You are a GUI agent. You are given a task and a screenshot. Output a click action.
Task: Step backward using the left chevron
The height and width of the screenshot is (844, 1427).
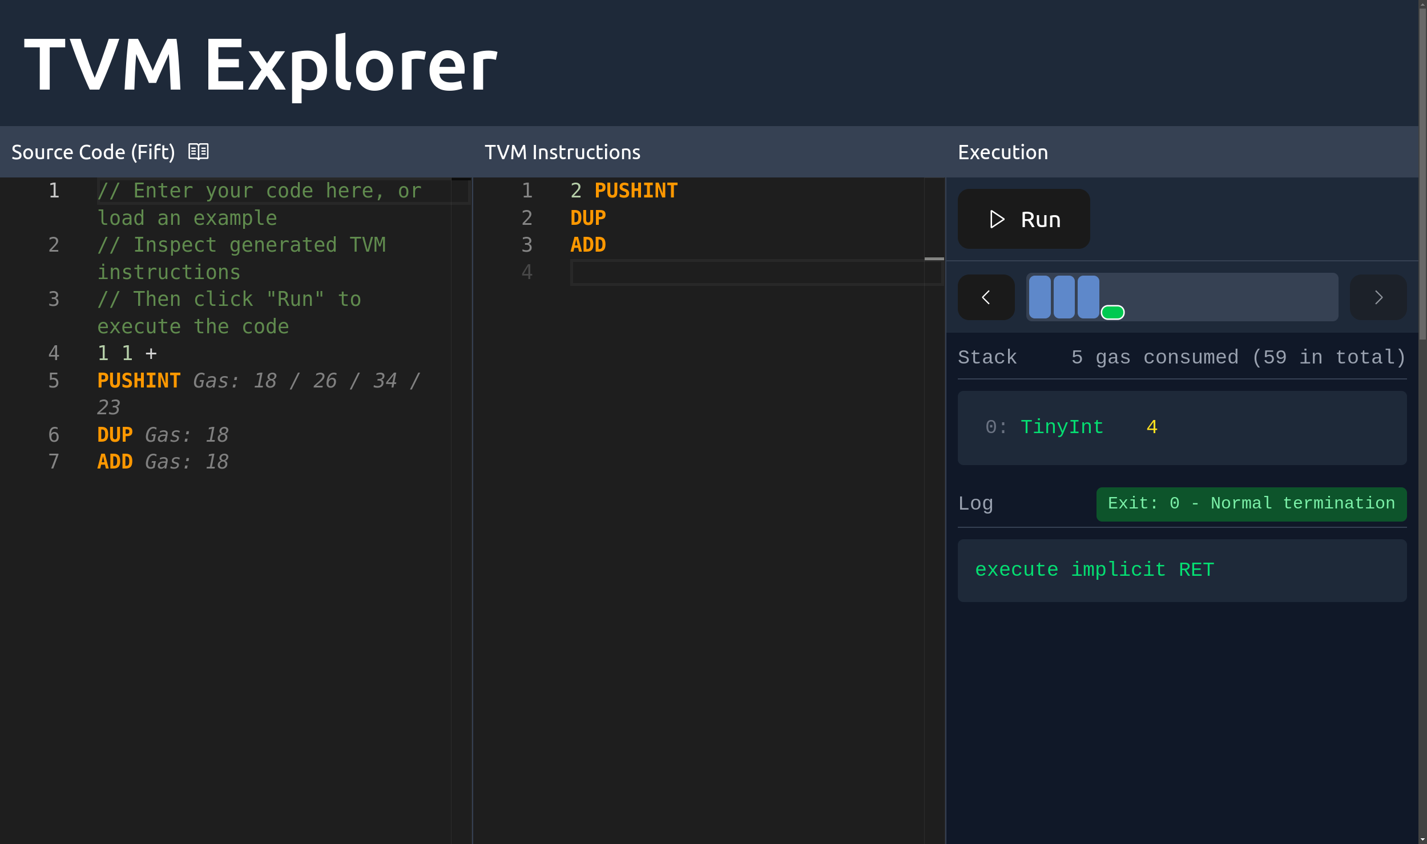pos(986,297)
